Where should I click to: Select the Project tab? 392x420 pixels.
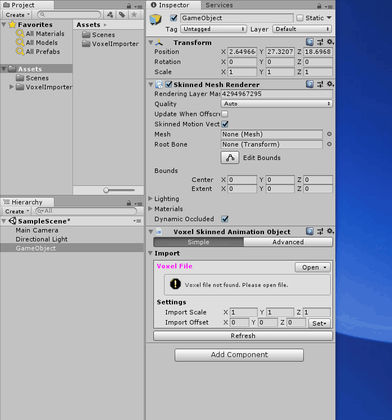click(x=27, y=5)
